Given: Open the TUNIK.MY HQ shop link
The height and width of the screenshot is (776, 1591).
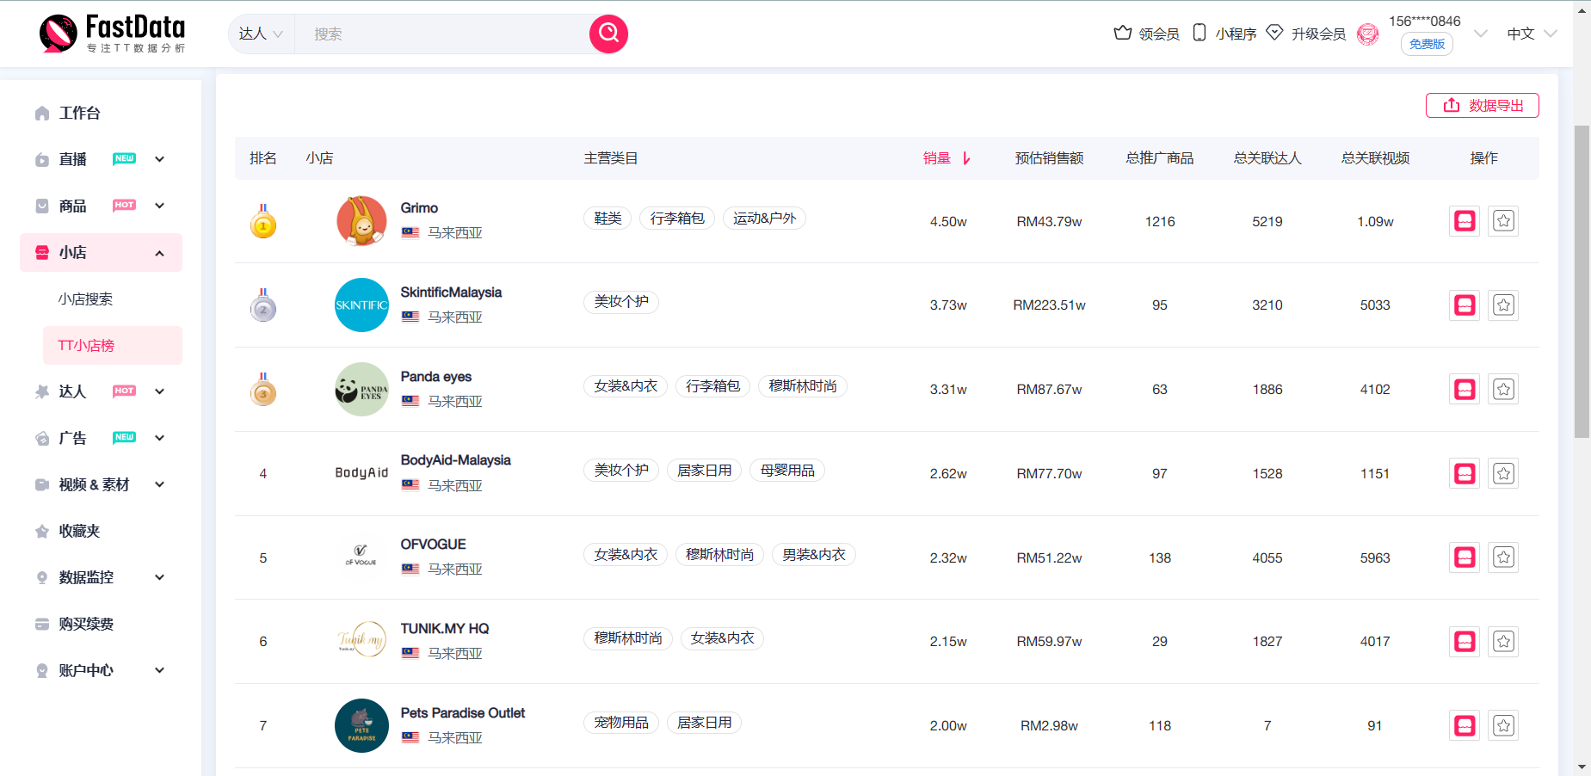Looking at the screenshot, I should (x=444, y=629).
